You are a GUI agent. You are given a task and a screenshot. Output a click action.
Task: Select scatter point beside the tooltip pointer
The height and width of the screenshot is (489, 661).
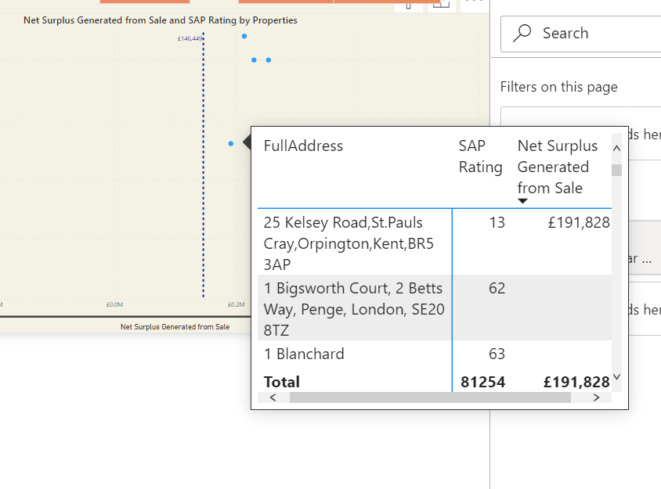coord(230,144)
